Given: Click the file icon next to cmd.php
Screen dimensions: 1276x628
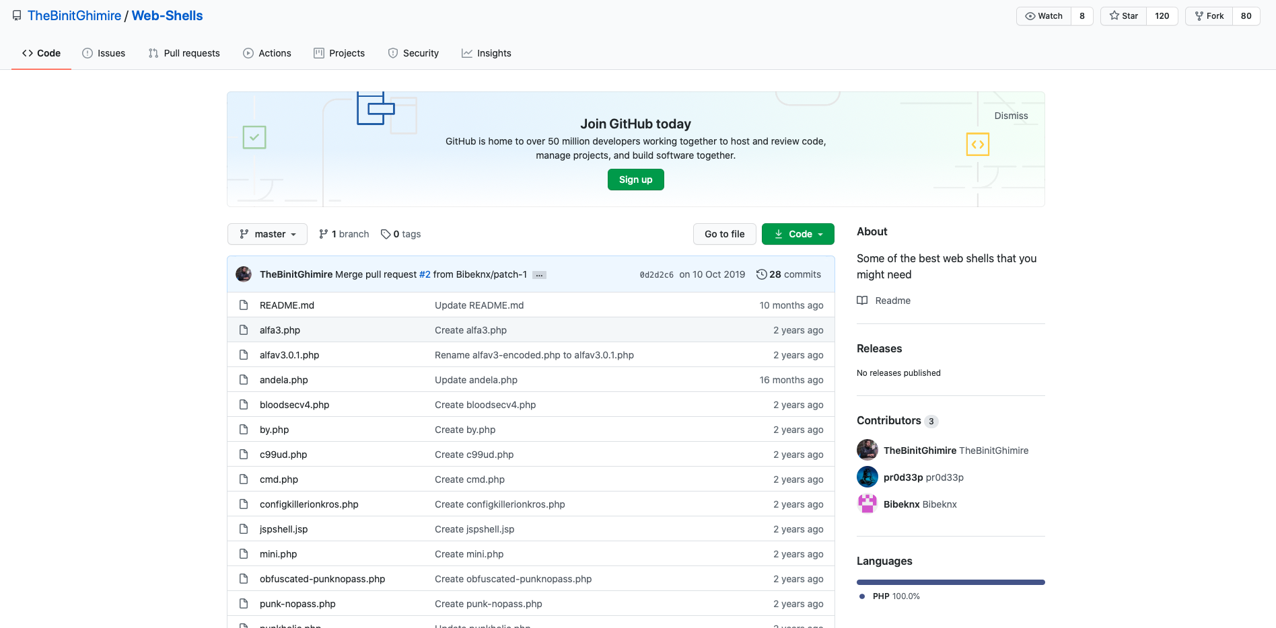Looking at the screenshot, I should point(244,479).
